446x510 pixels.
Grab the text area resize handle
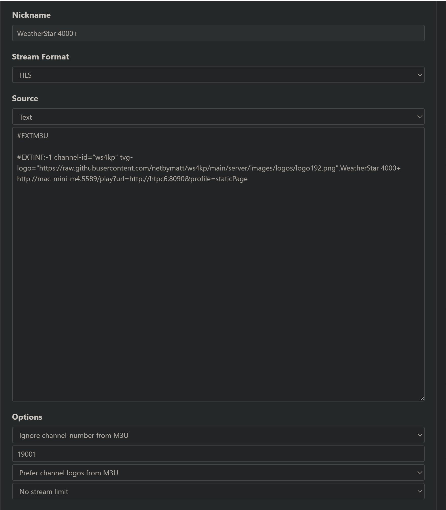(x=422, y=399)
